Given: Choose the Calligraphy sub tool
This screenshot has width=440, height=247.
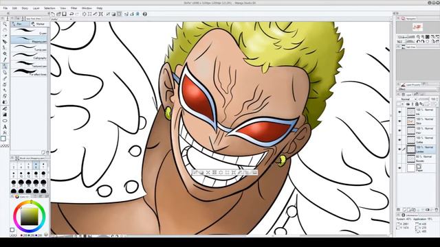Looking at the screenshot, I should 29,56.
